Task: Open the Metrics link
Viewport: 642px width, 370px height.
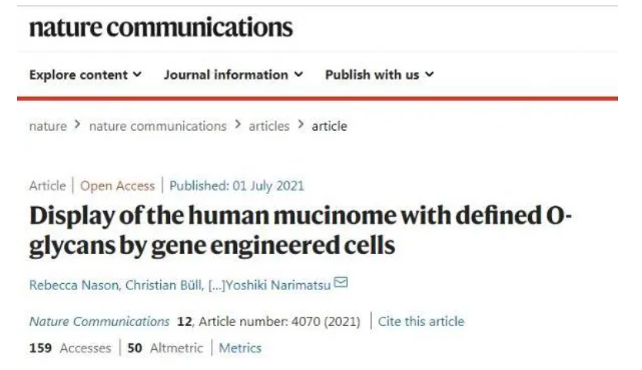Action: (x=240, y=348)
